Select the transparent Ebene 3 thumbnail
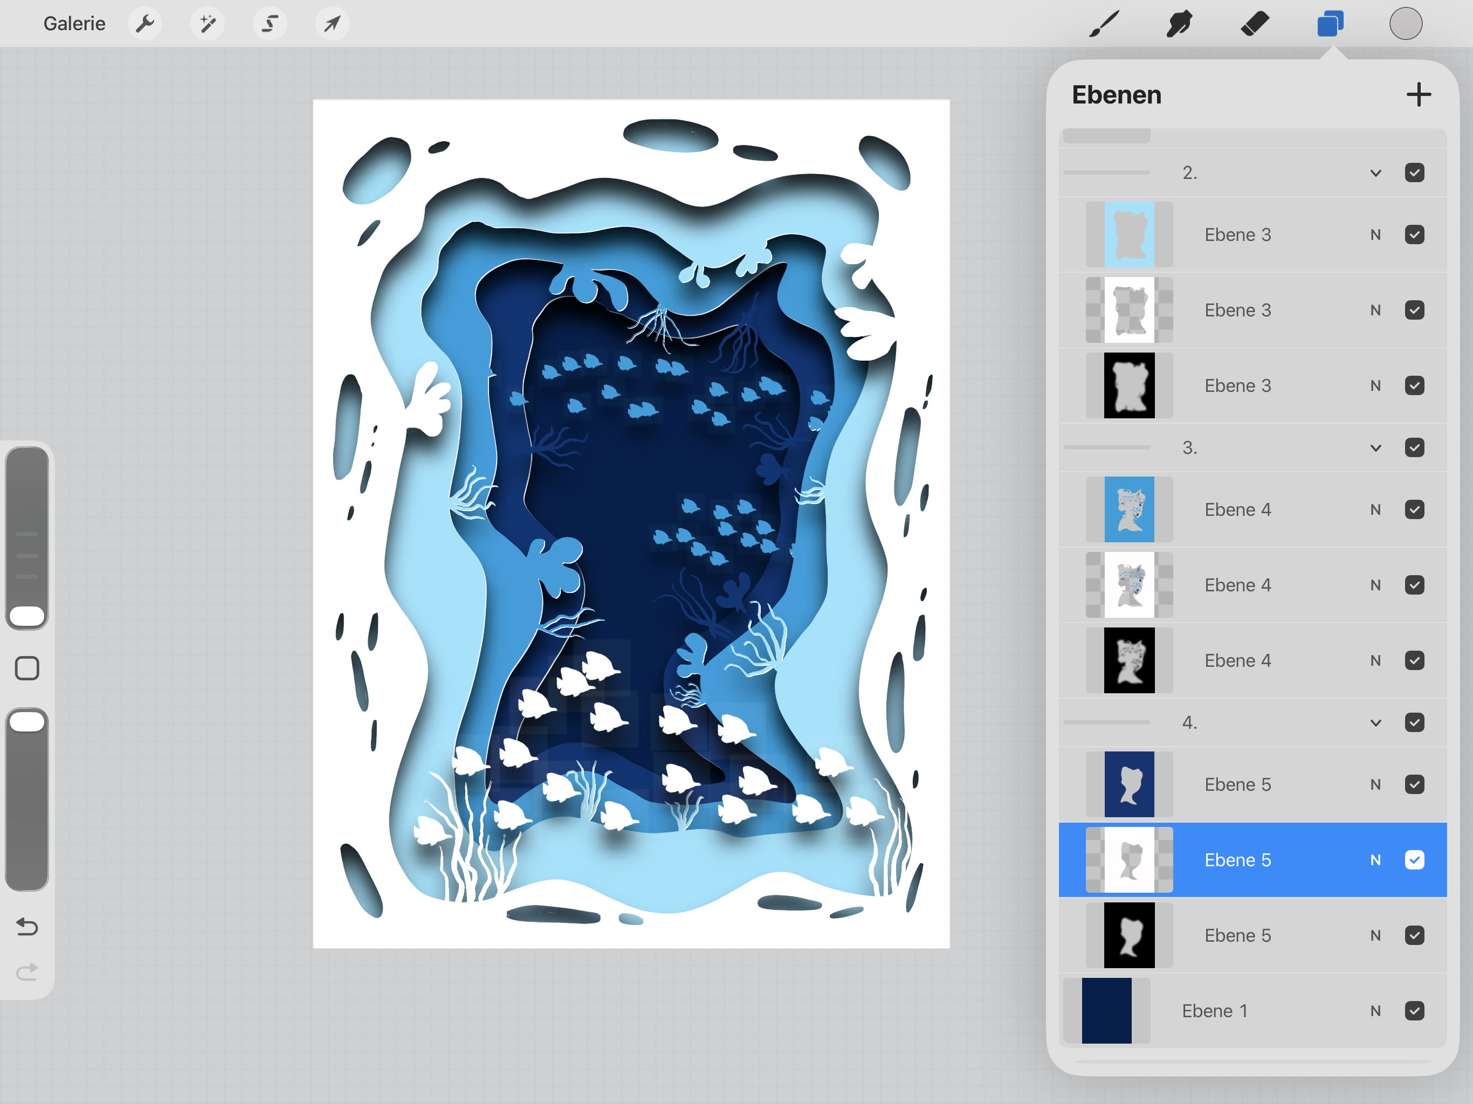 coord(1130,310)
